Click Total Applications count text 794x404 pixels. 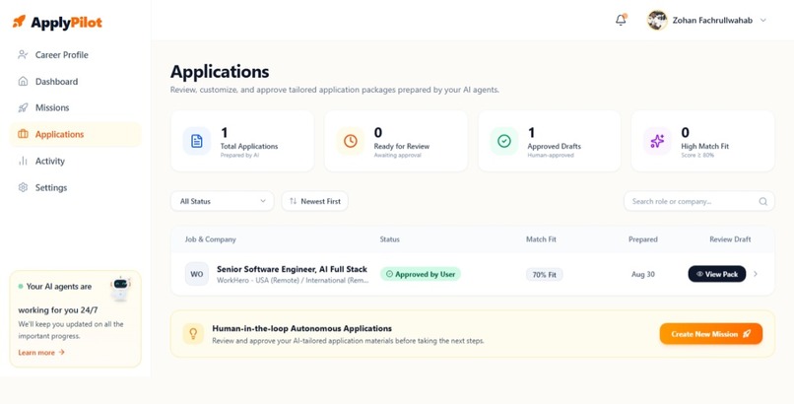pos(224,133)
